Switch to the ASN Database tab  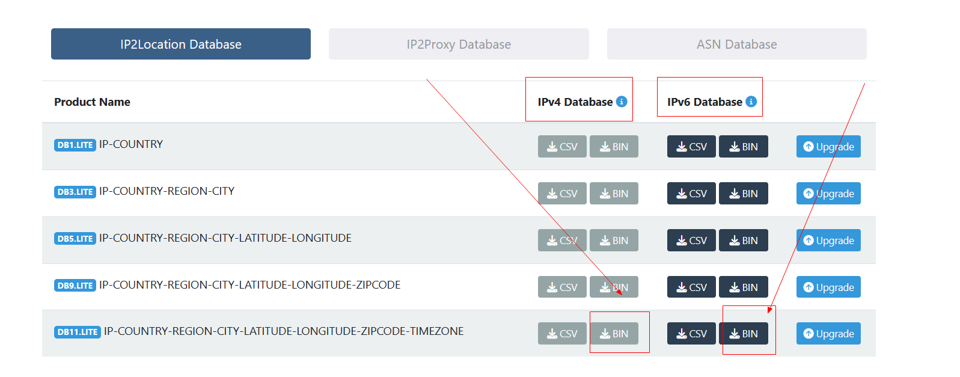click(x=736, y=44)
